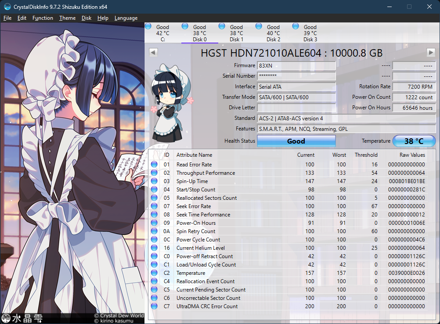This screenshot has width=440, height=324.
Task: Click the Rotation Rate value 7200 RPM
Action: [x=414, y=86]
